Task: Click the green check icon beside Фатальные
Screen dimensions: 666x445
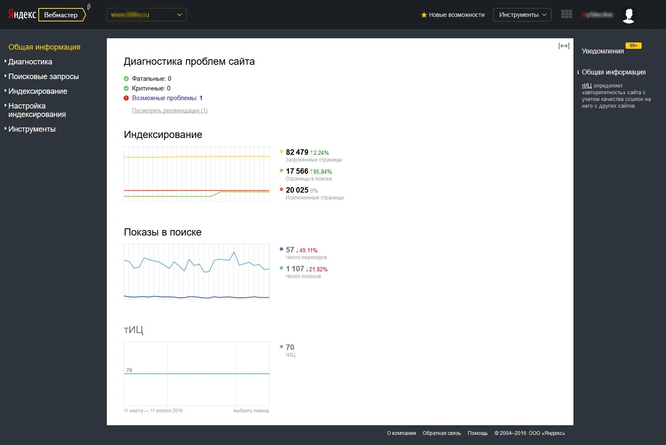Action: tap(126, 79)
